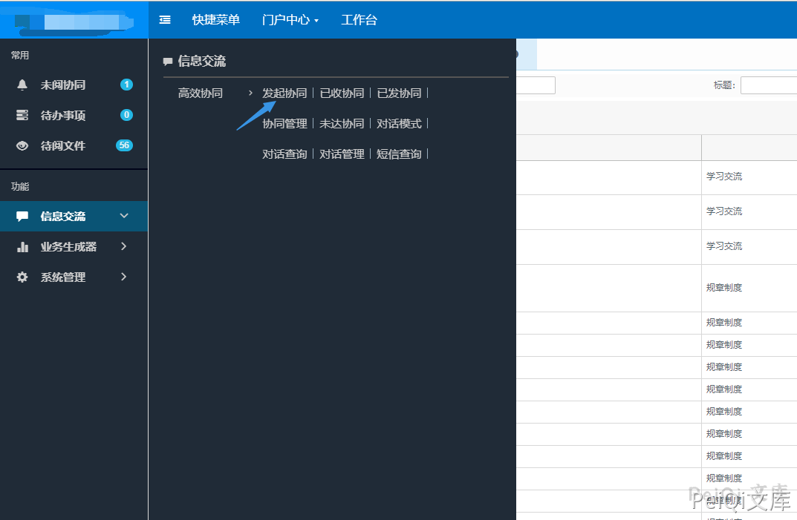Click the bell icon for 未阅协同

(22, 85)
